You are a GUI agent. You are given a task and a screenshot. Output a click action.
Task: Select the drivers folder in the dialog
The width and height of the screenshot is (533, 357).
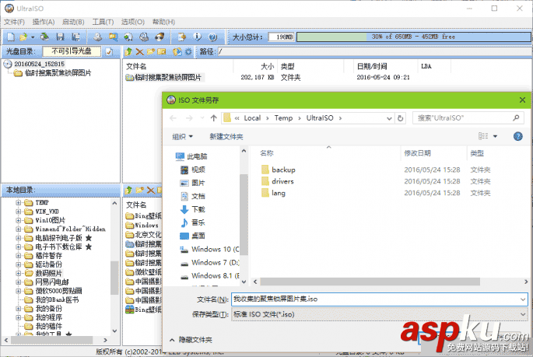click(277, 181)
